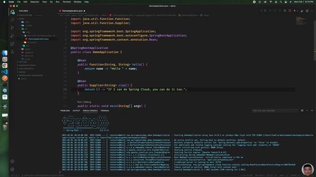Open Chrome from the Dock

[5, 65]
